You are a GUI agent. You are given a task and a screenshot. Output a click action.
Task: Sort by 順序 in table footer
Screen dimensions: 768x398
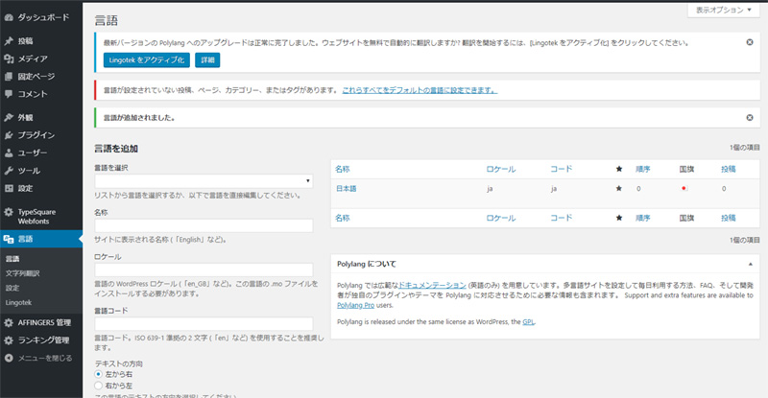pyautogui.click(x=642, y=218)
